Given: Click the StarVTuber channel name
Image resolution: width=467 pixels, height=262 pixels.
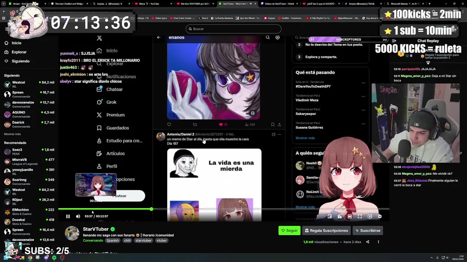Looking at the screenshot, I should pos(96,229).
